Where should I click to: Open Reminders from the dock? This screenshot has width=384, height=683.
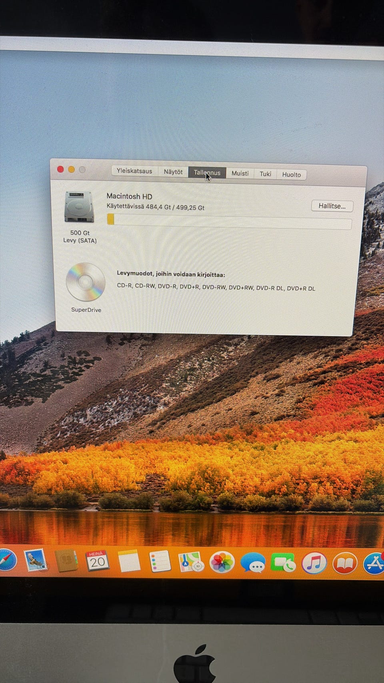pos(160,561)
